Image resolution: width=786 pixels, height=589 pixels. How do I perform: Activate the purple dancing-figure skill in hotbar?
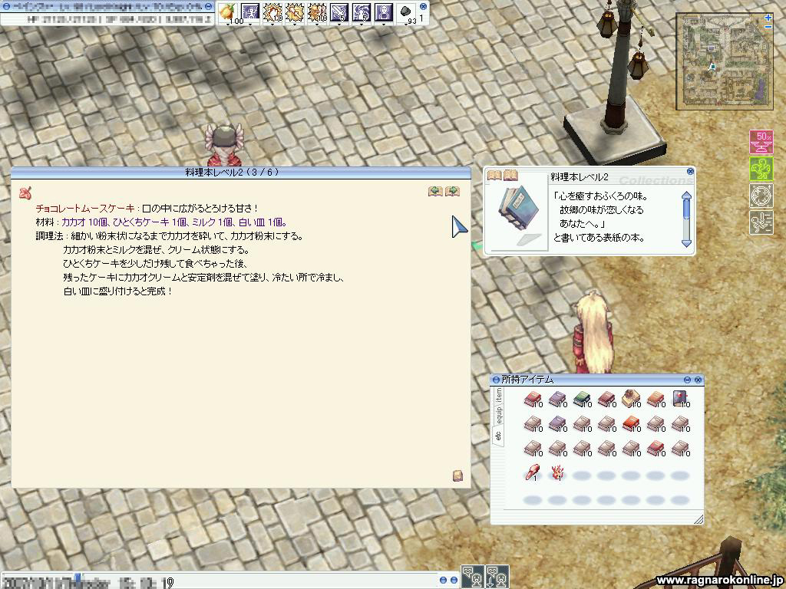249,12
